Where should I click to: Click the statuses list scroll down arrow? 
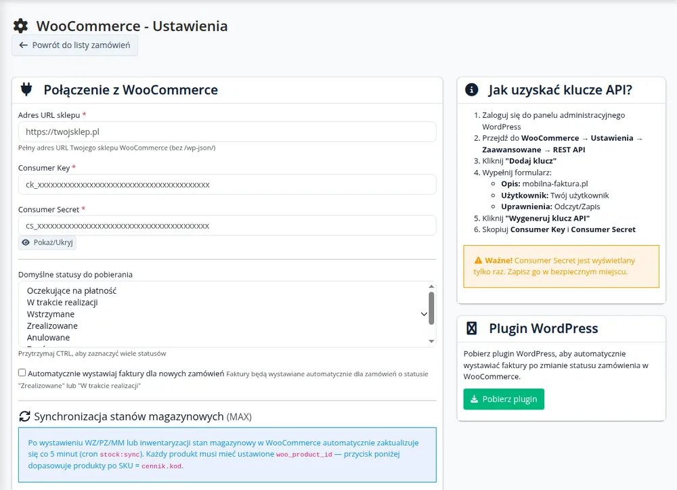[431, 341]
